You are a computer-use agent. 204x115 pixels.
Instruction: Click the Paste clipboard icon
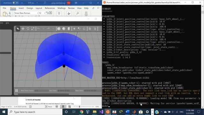pos(5,14)
